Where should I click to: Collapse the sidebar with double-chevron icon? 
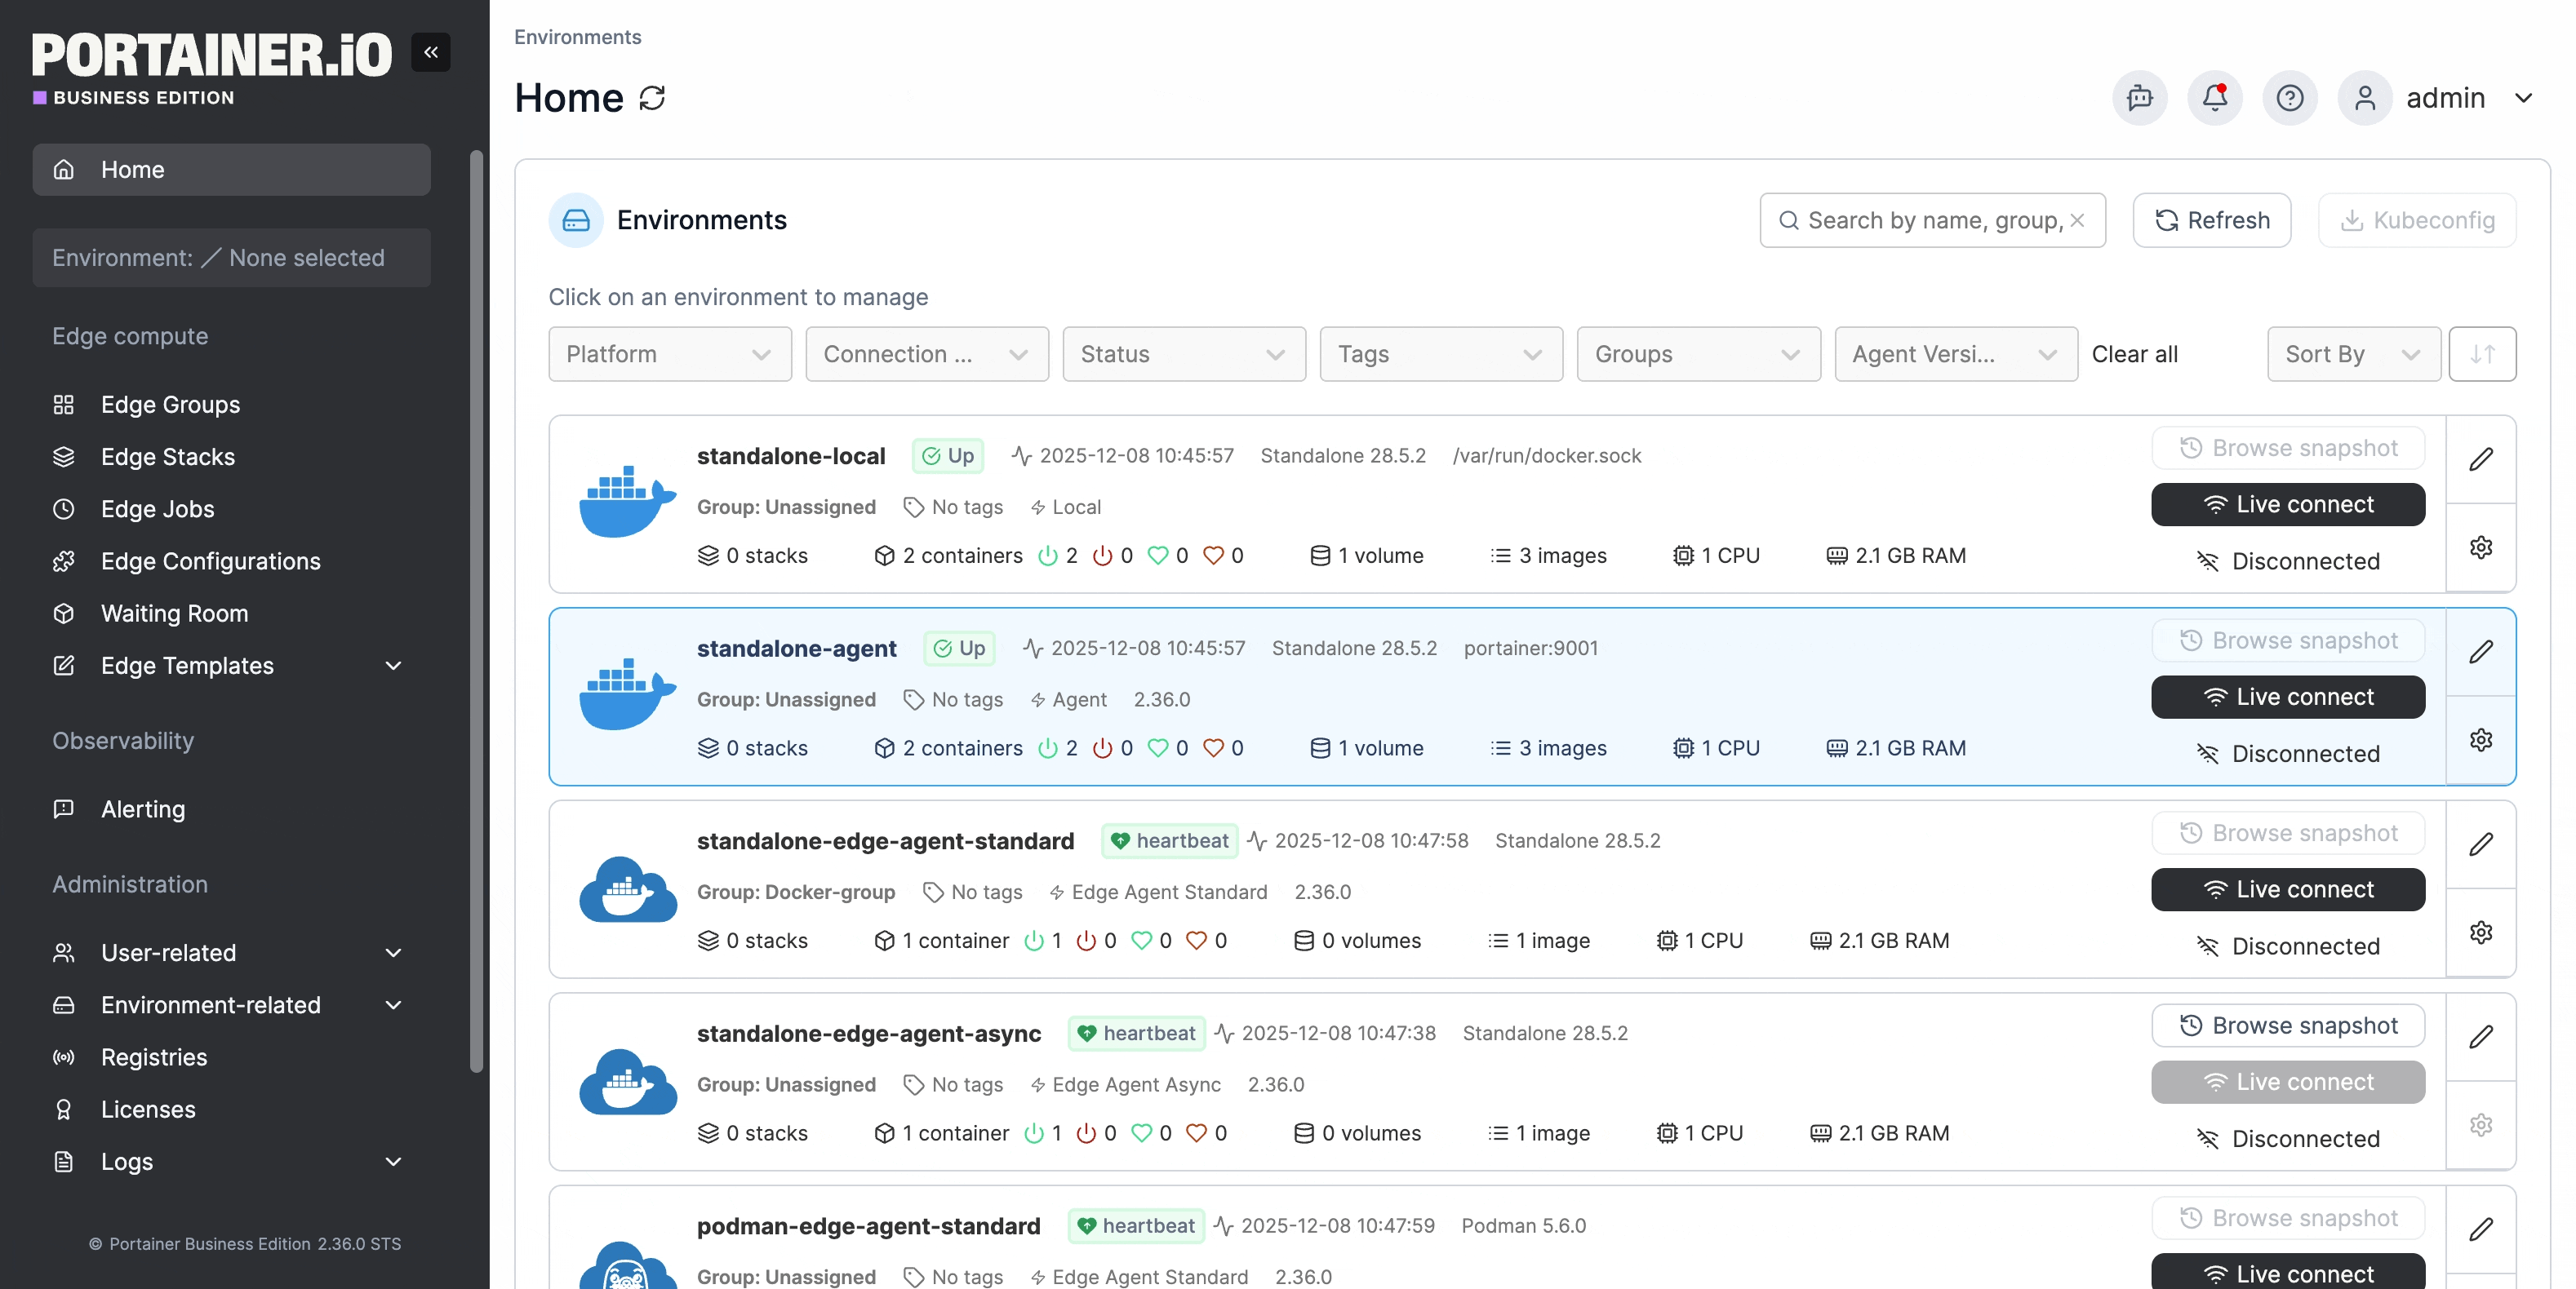coord(430,52)
